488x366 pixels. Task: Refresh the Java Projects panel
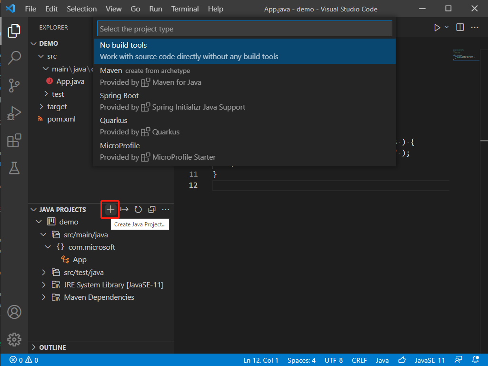[138, 210]
